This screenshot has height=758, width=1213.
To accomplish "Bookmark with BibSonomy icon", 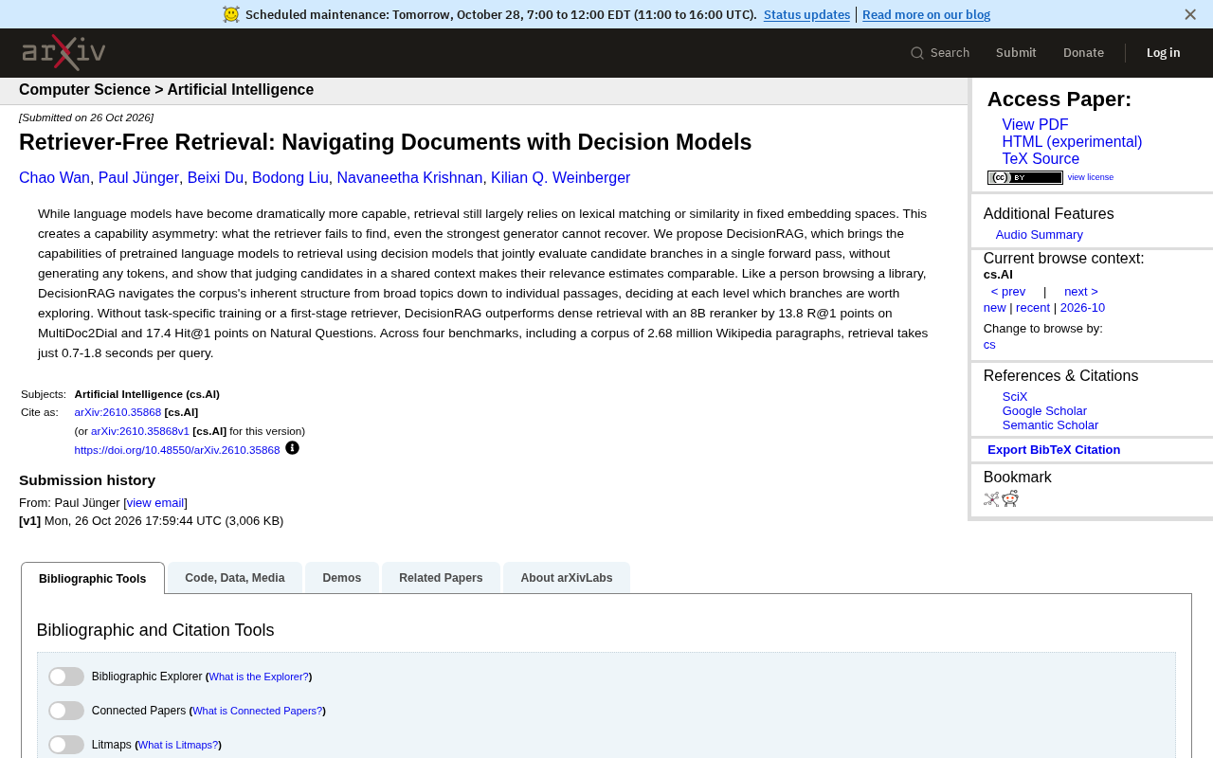I will click(991, 499).
